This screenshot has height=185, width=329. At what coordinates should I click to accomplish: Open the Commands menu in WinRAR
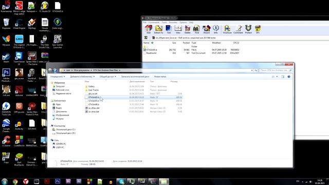click(x=154, y=23)
